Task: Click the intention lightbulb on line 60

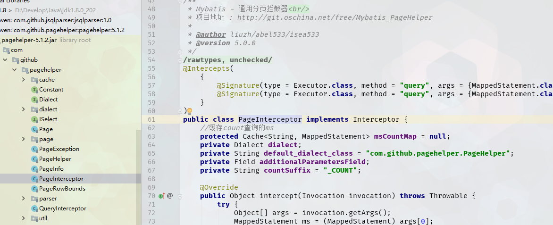Action: coord(189,111)
